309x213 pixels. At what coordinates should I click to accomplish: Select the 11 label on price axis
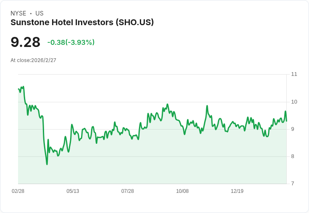click(x=294, y=74)
